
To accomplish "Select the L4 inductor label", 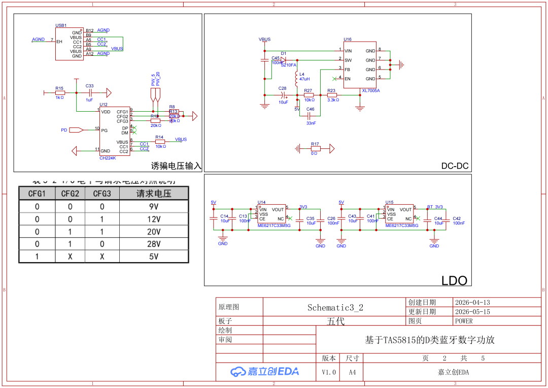I will point(302,74).
